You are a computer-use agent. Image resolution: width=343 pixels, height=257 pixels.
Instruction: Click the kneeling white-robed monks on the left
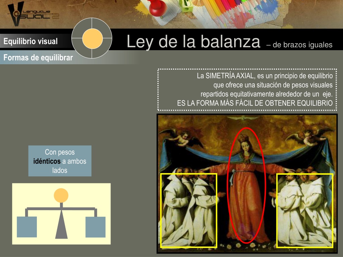pyautogui.click(x=189, y=210)
